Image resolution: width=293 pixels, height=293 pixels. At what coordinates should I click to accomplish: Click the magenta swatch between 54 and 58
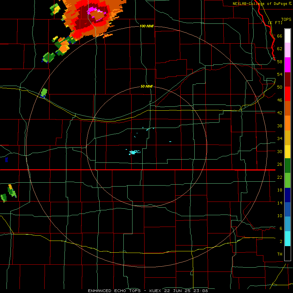(287, 65)
